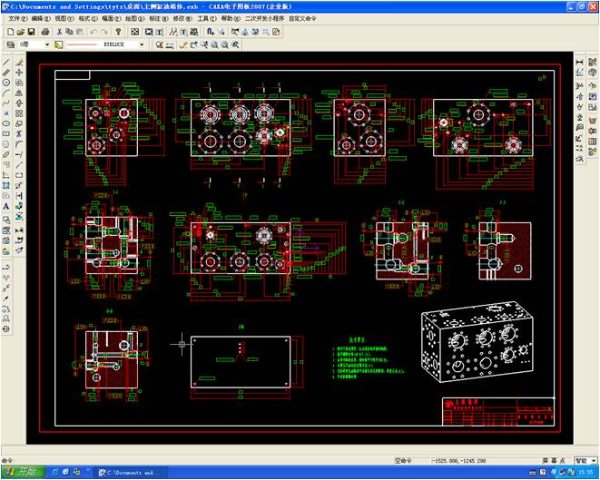
Task: Open the 工具 (Tools) menu
Action: pyautogui.click(x=207, y=18)
